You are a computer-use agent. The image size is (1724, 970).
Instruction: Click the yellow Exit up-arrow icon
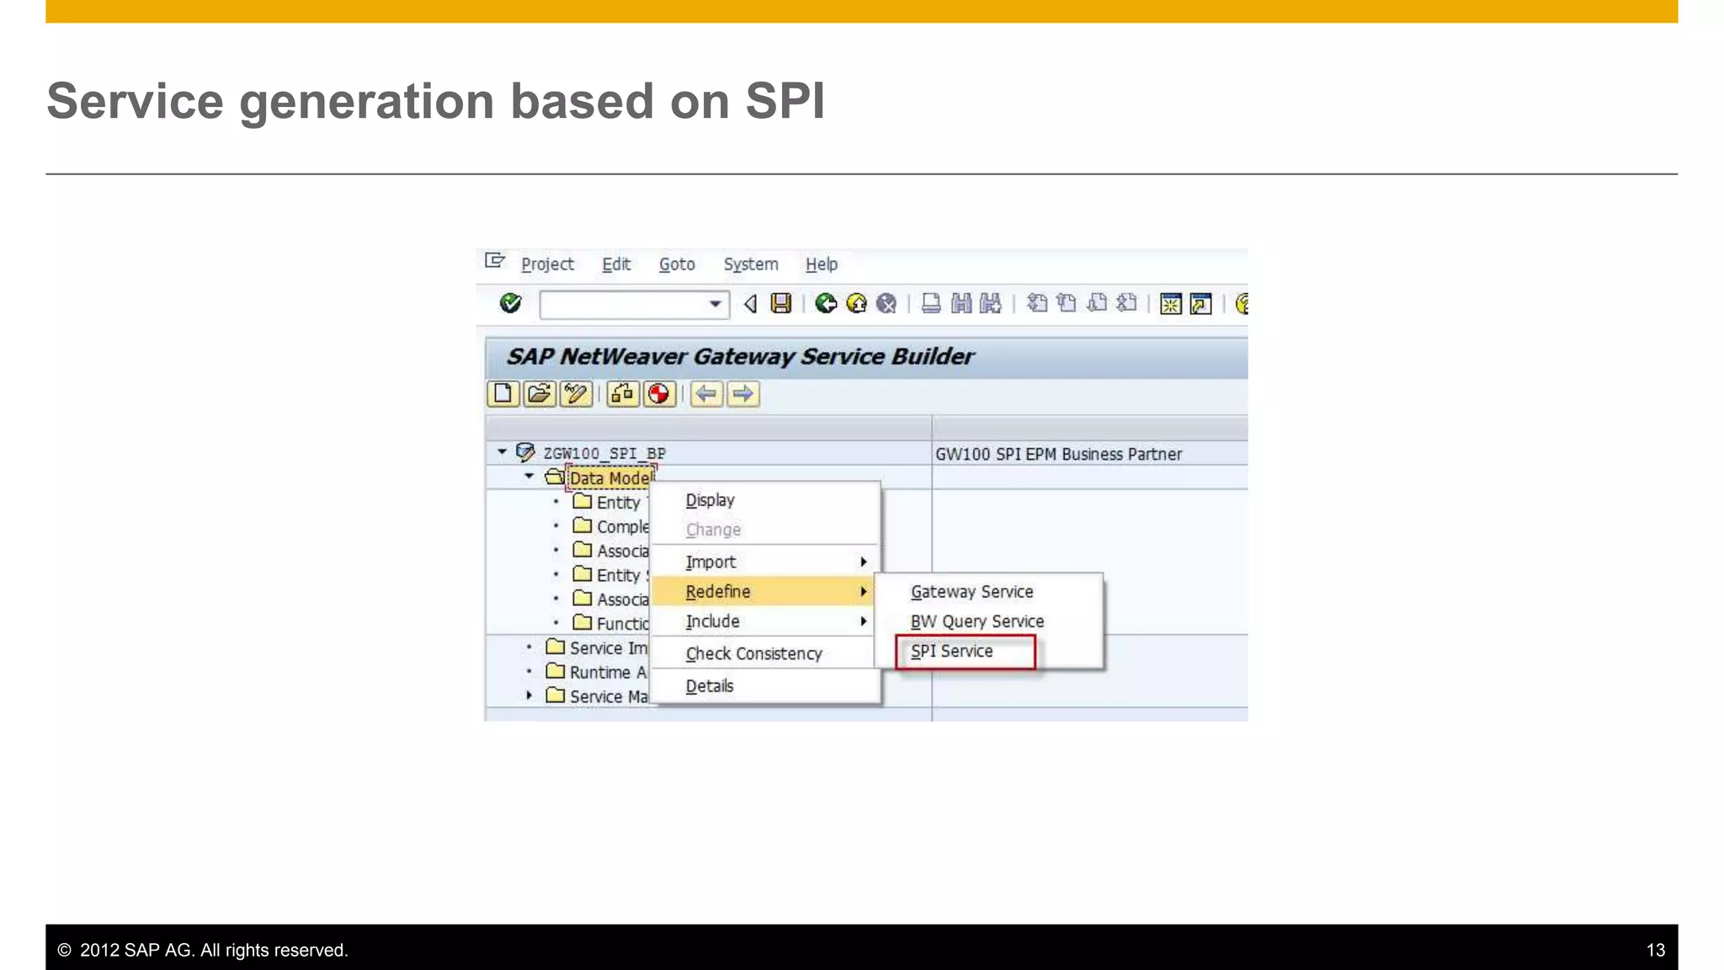coord(856,303)
